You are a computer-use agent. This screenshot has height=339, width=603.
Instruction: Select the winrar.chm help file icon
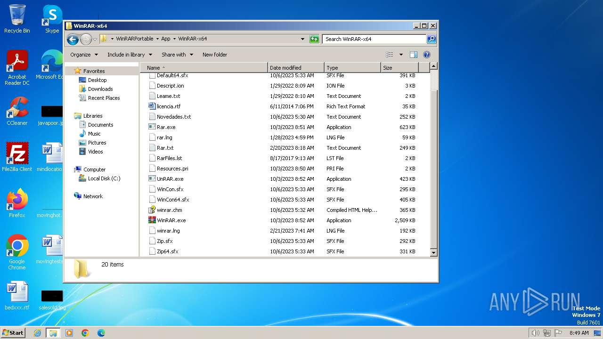coord(152,210)
